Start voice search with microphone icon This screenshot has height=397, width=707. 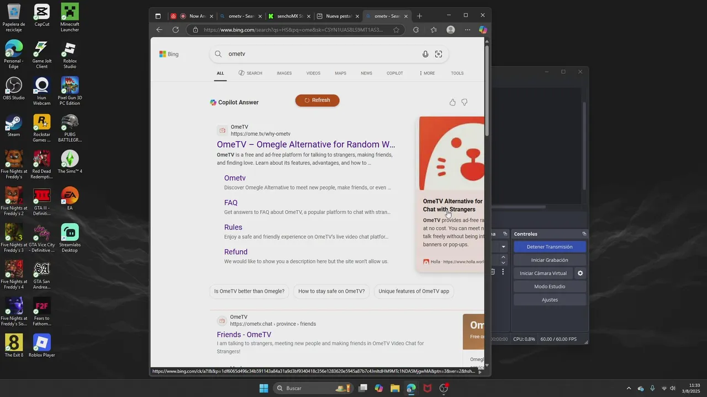point(425,54)
